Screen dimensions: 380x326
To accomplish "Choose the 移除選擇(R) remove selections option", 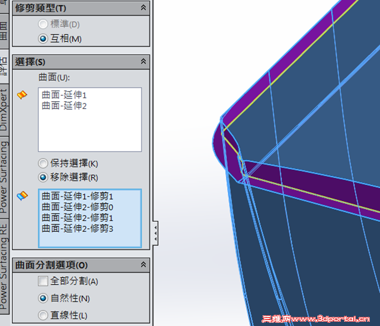I will [x=43, y=177].
